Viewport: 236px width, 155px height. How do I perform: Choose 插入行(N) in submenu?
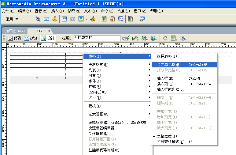184,78
